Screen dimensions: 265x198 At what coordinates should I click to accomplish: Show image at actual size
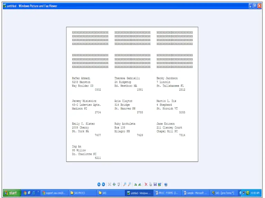[114, 185]
